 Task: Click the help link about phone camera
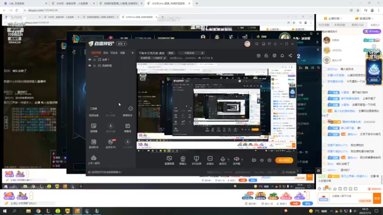[x=107, y=172]
